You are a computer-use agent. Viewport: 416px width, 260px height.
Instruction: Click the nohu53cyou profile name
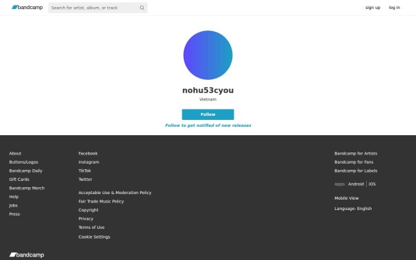(x=208, y=90)
